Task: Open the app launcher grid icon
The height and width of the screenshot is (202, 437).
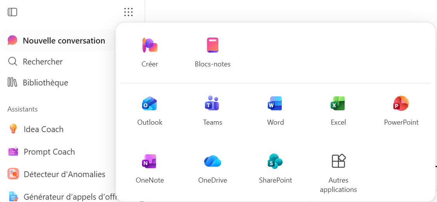Action: (128, 12)
